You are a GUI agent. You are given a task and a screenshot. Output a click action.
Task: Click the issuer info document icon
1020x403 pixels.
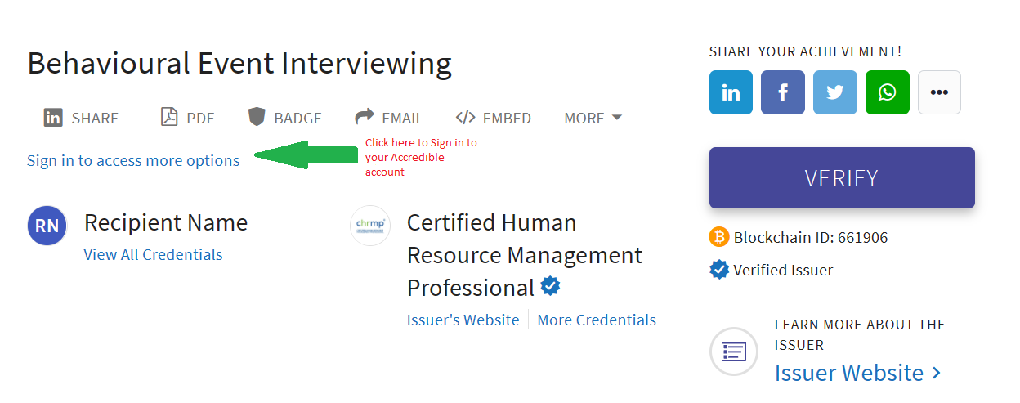coord(734,352)
